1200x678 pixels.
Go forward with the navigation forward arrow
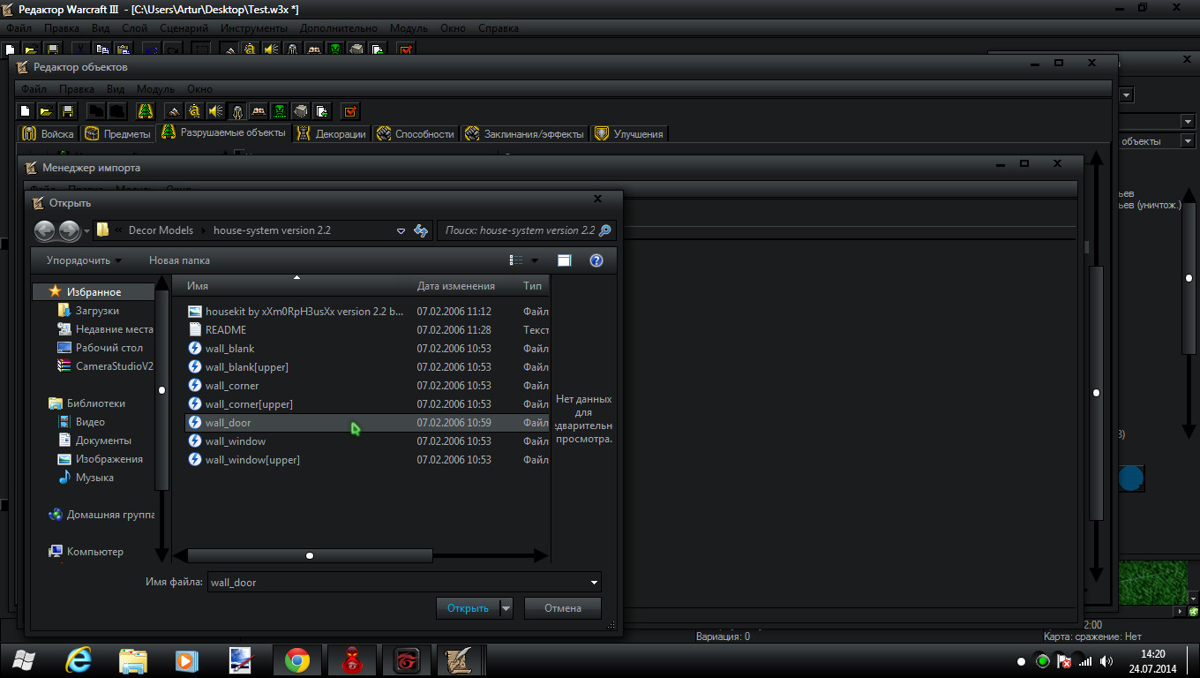(x=70, y=231)
